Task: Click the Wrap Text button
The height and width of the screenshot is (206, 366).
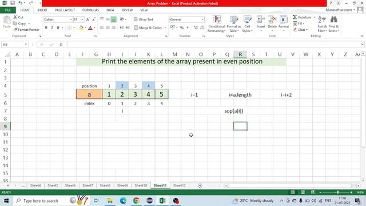Action: (x=144, y=19)
